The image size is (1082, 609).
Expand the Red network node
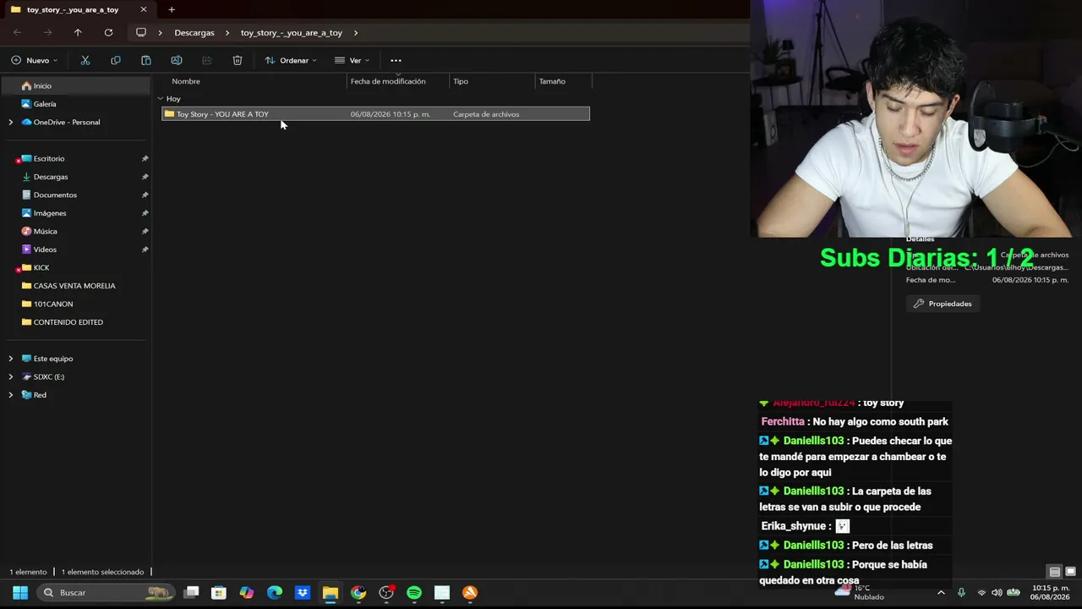coord(11,395)
